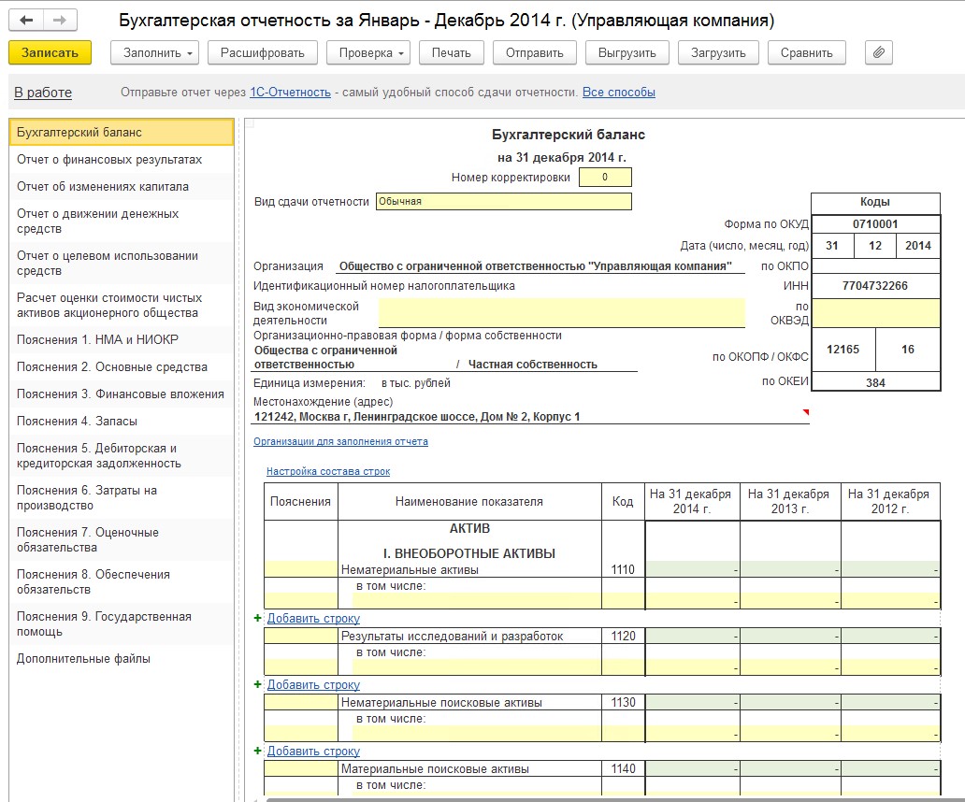Save the report with Записать

coord(50,53)
